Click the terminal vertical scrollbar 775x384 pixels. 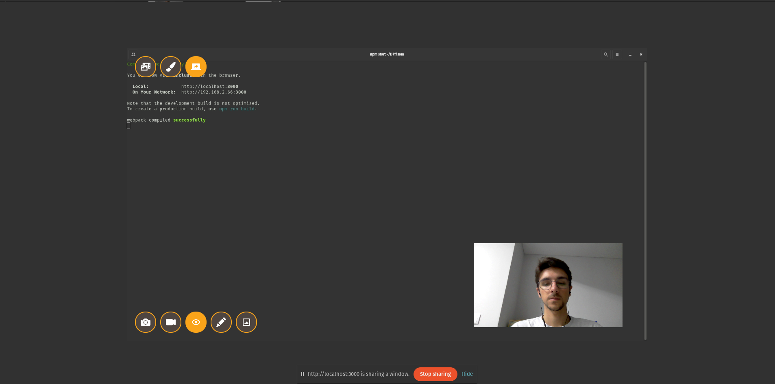(645, 201)
